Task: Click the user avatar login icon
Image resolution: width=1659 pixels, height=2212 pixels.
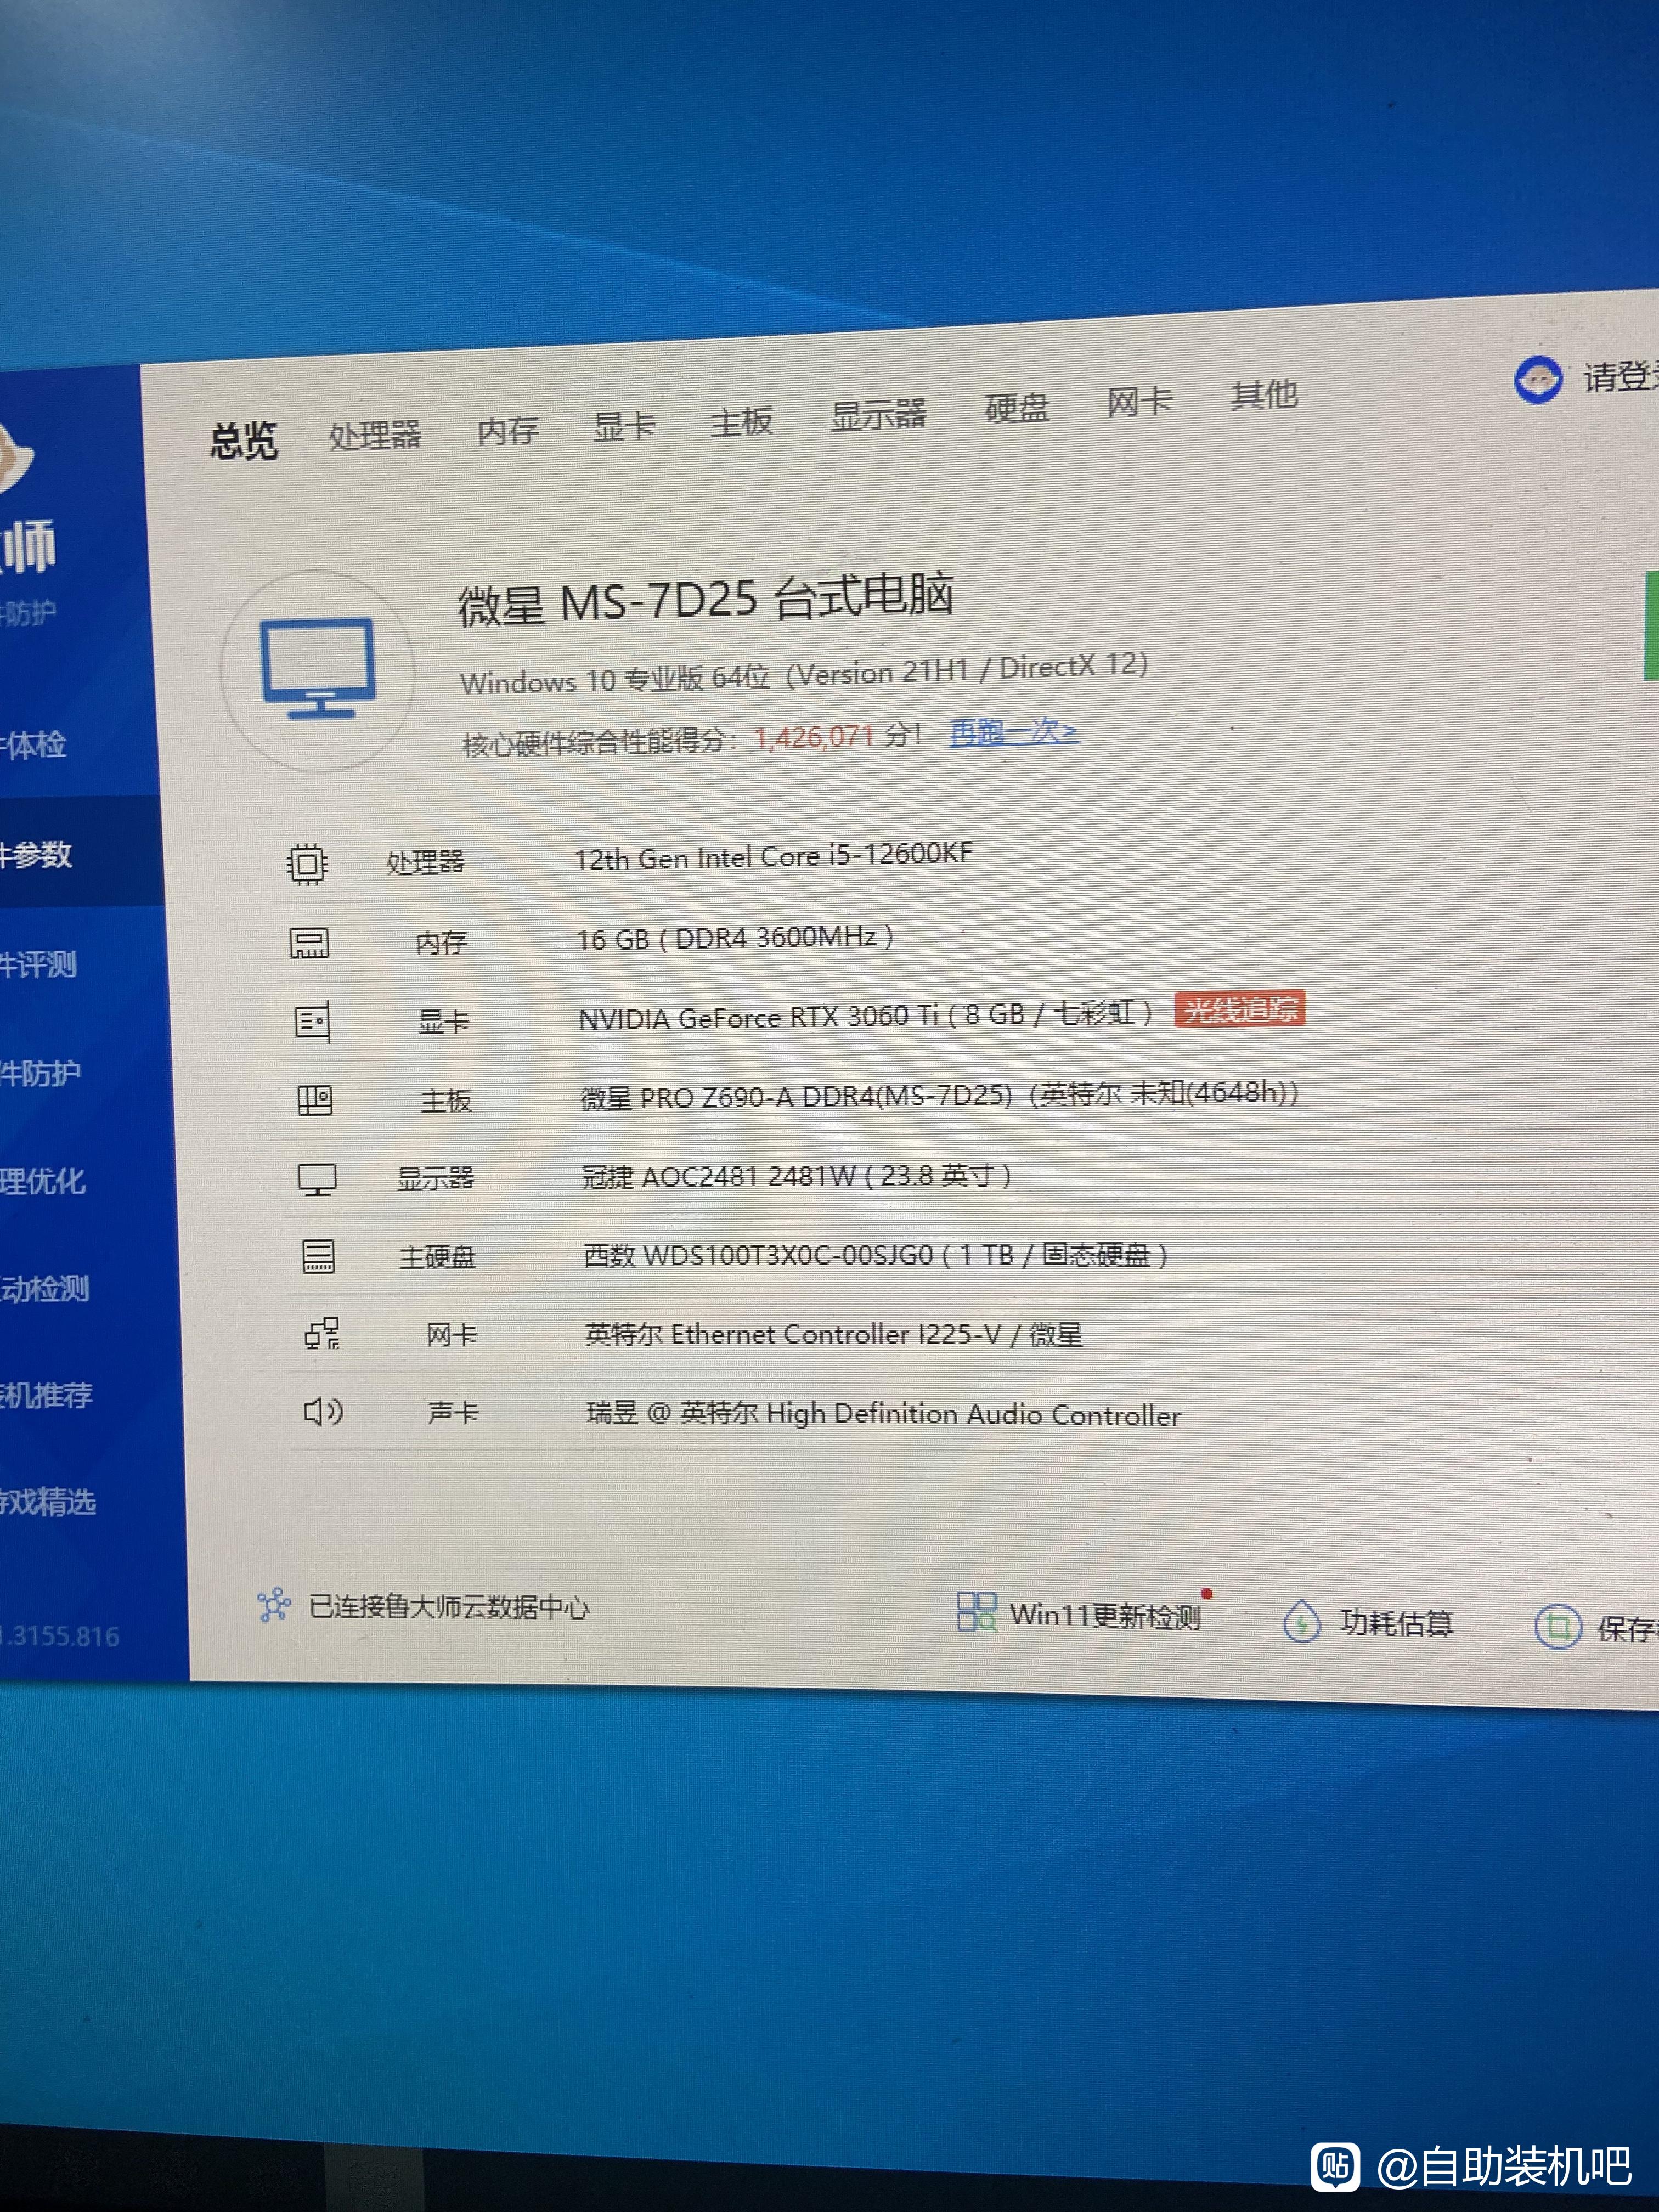Action: 1537,380
